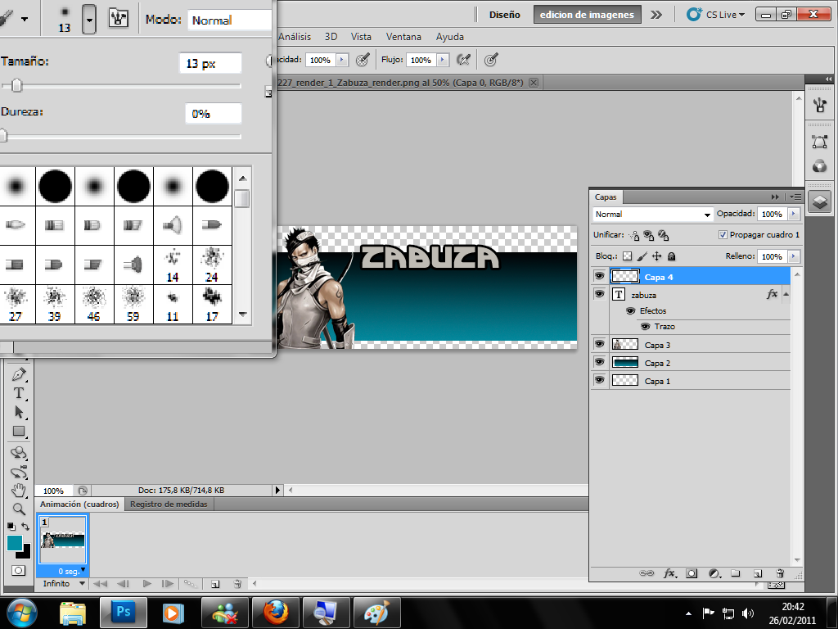
Task: Hide the zabuza text layer
Action: coord(600,294)
